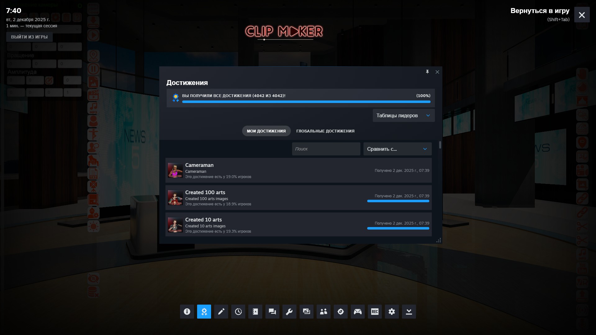Open the discussions chat bubbles icon

coord(272,311)
